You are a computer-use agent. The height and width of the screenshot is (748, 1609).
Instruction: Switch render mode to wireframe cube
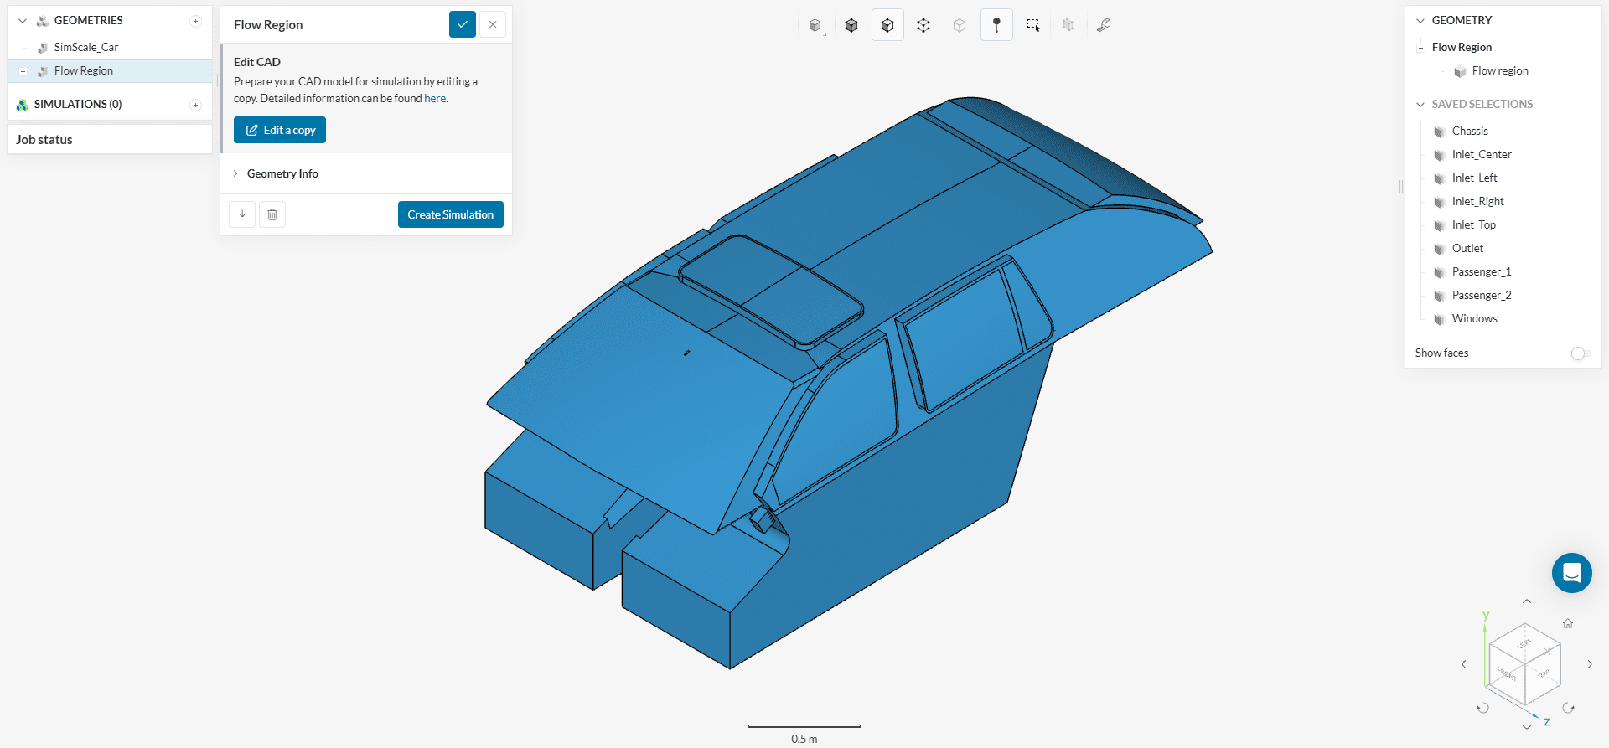923,25
